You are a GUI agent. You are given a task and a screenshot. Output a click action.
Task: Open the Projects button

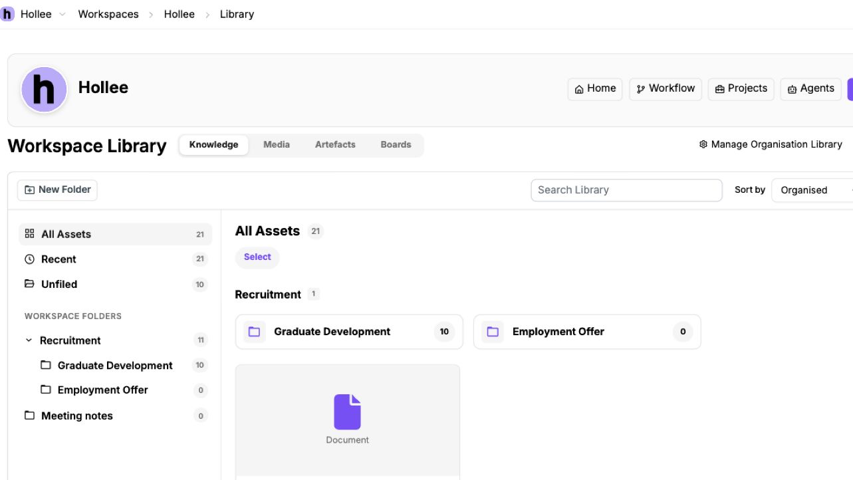point(741,88)
